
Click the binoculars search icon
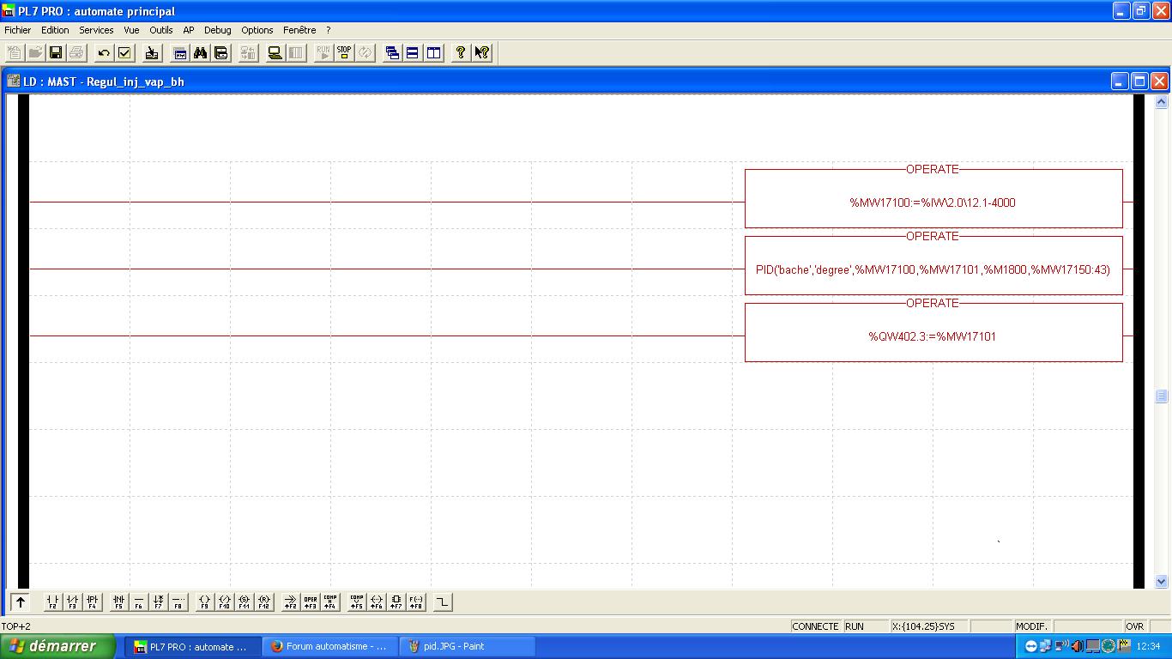click(x=200, y=53)
